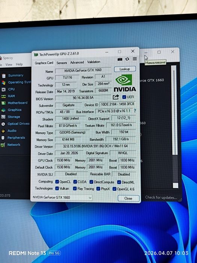The height and width of the screenshot is (263, 197).
Task: Toggle the OpenGL 4.6 checkbox
Action: point(114,189)
